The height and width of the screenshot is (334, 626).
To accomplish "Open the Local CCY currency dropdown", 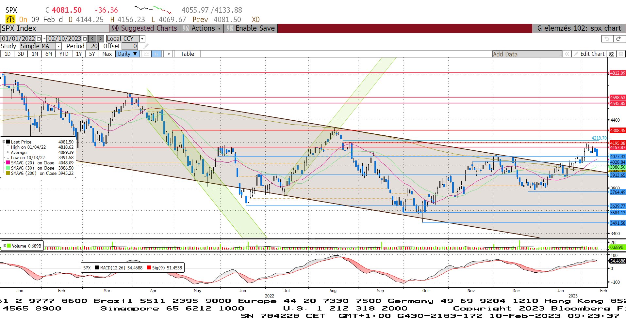I will pyautogui.click(x=142, y=38).
